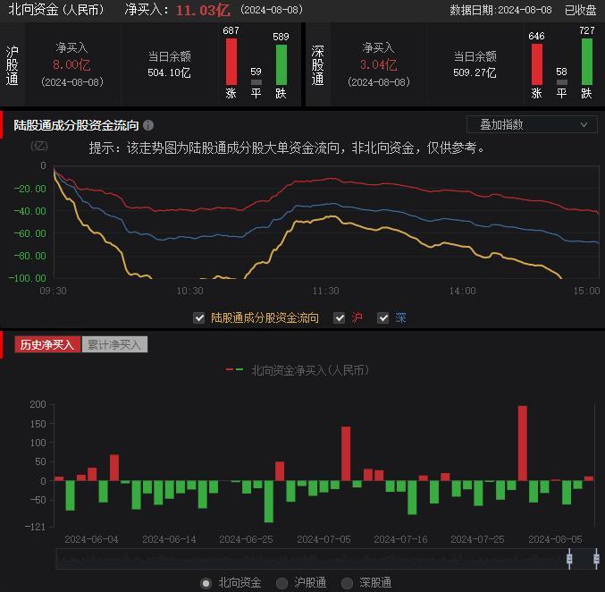Click the deepest green bar near 2024-06-25
Screen dimensions: 605x592
pyautogui.click(x=269, y=502)
